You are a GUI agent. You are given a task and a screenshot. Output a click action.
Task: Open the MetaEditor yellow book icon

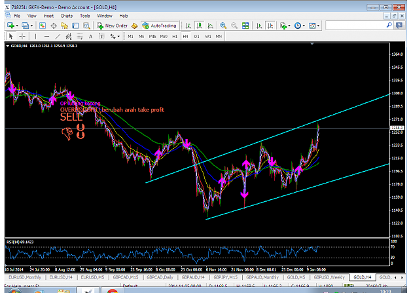point(134,26)
